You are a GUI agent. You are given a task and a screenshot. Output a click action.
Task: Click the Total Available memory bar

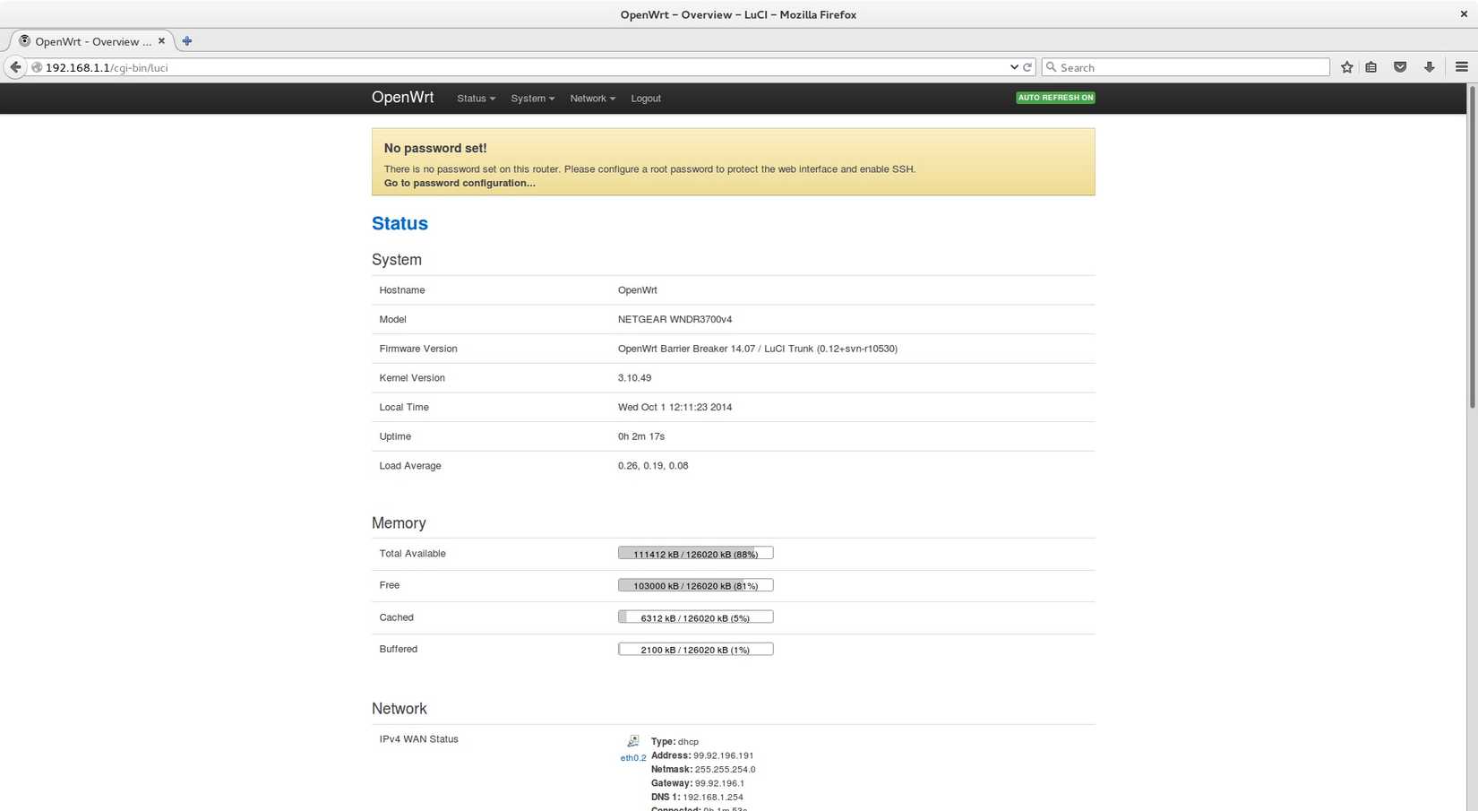pos(695,553)
